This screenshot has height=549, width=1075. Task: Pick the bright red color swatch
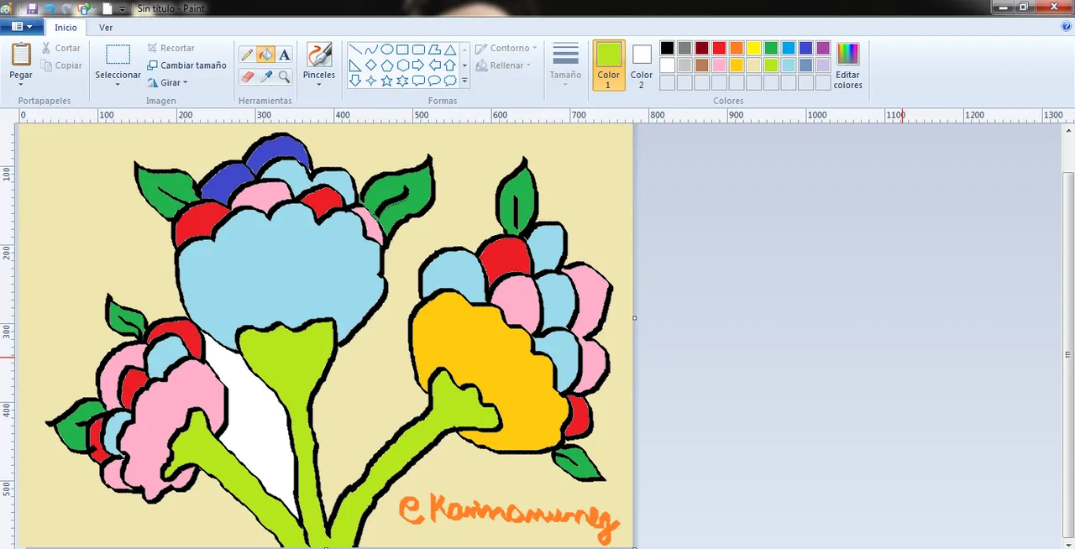719,48
